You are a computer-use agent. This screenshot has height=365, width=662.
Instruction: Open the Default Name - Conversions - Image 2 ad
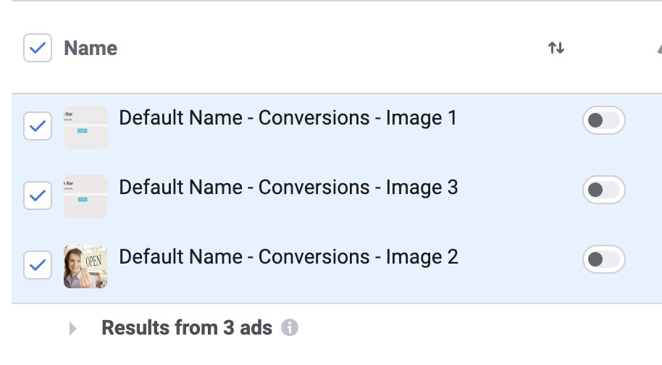coord(288,257)
